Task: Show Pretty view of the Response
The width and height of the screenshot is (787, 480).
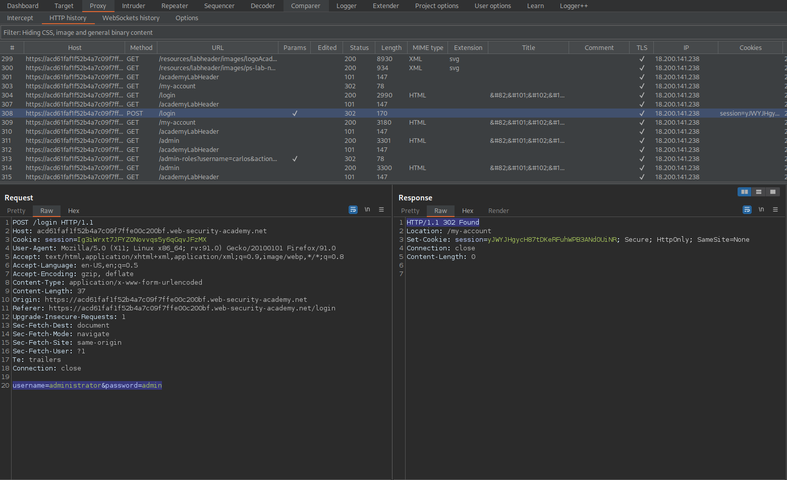Action: coord(410,211)
